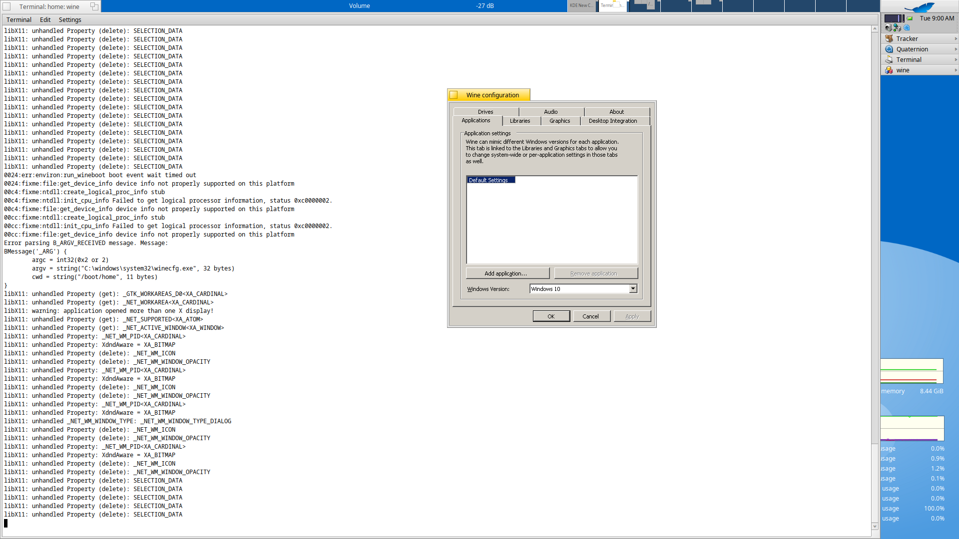Open the Haiku leaf Deskbar menu
The height and width of the screenshot is (539, 959).
(920, 6)
